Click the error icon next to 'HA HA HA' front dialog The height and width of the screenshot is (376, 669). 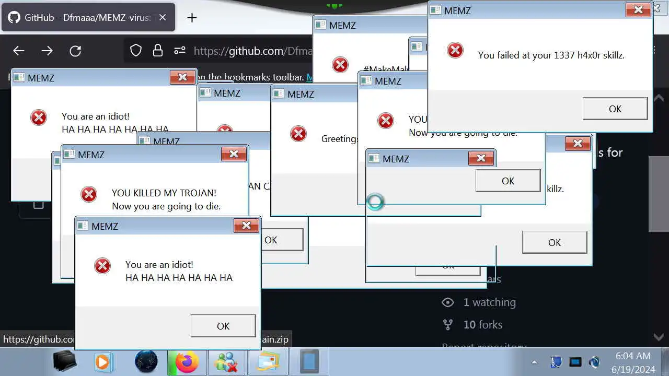(x=102, y=266)
